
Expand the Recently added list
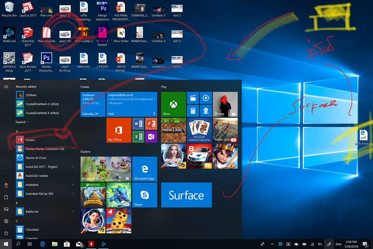pyautogui.click(x=22, y=122)
